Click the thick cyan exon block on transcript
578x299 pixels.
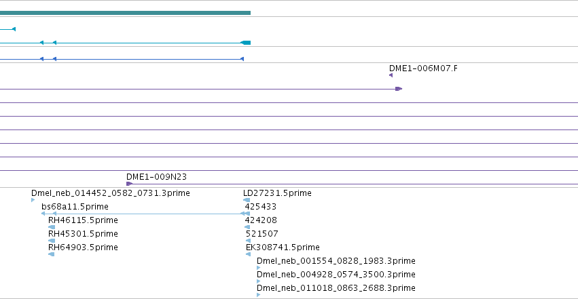[246, 43]
